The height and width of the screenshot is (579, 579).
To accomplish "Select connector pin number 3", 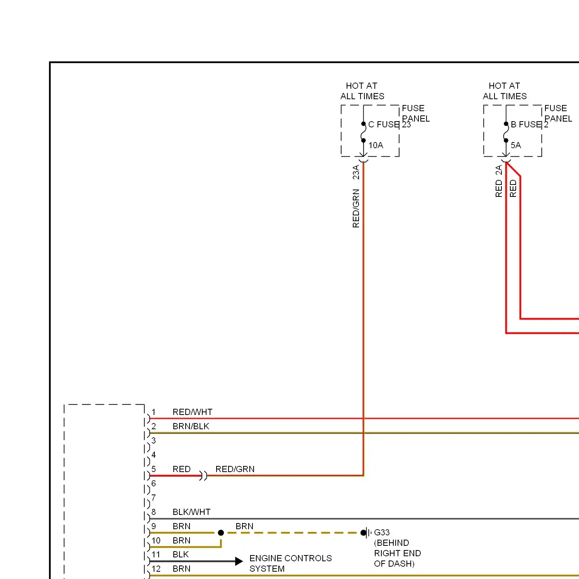I will (154, 440).
